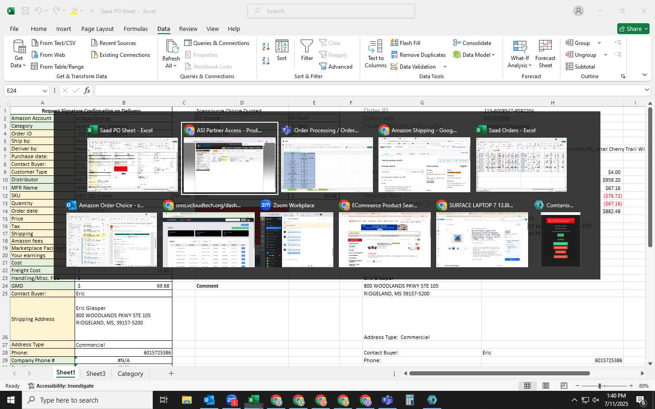Select From Web data source
Image resolution: width=655 pixels, height=409 pixels.
[x=48, y=55]
